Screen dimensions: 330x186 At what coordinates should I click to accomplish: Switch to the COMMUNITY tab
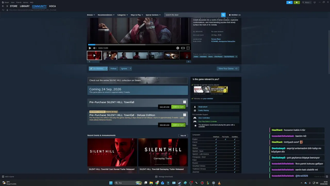[39, 6]
